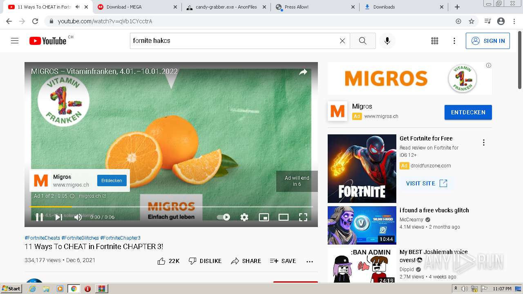Reload the page
The image size is (523, 294).
point(35,21)
